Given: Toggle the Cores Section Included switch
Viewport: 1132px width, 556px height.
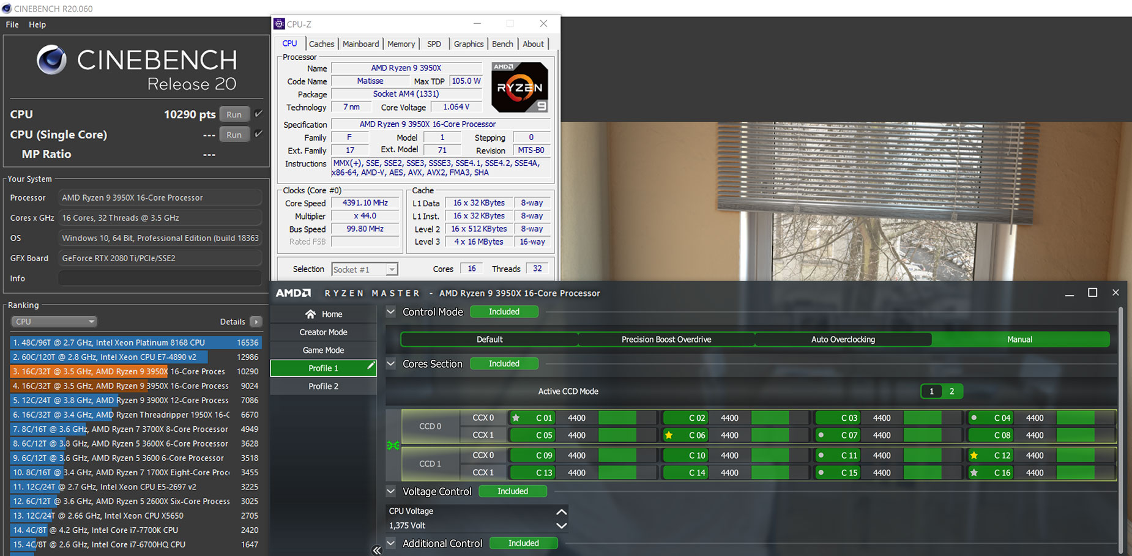Looking at the screenshot, I should (504, 364).
